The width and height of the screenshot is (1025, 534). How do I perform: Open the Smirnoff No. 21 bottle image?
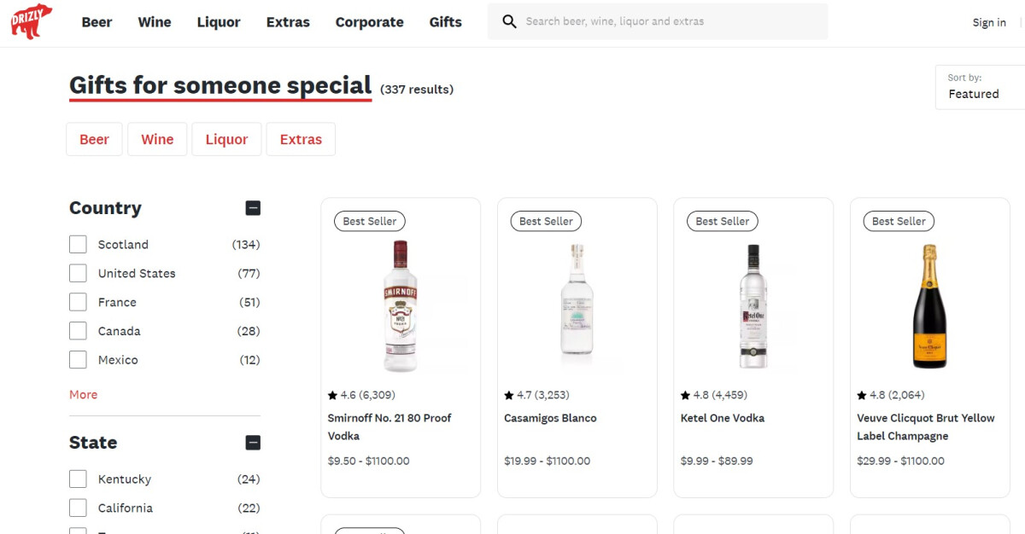click(x=401, y=306)
